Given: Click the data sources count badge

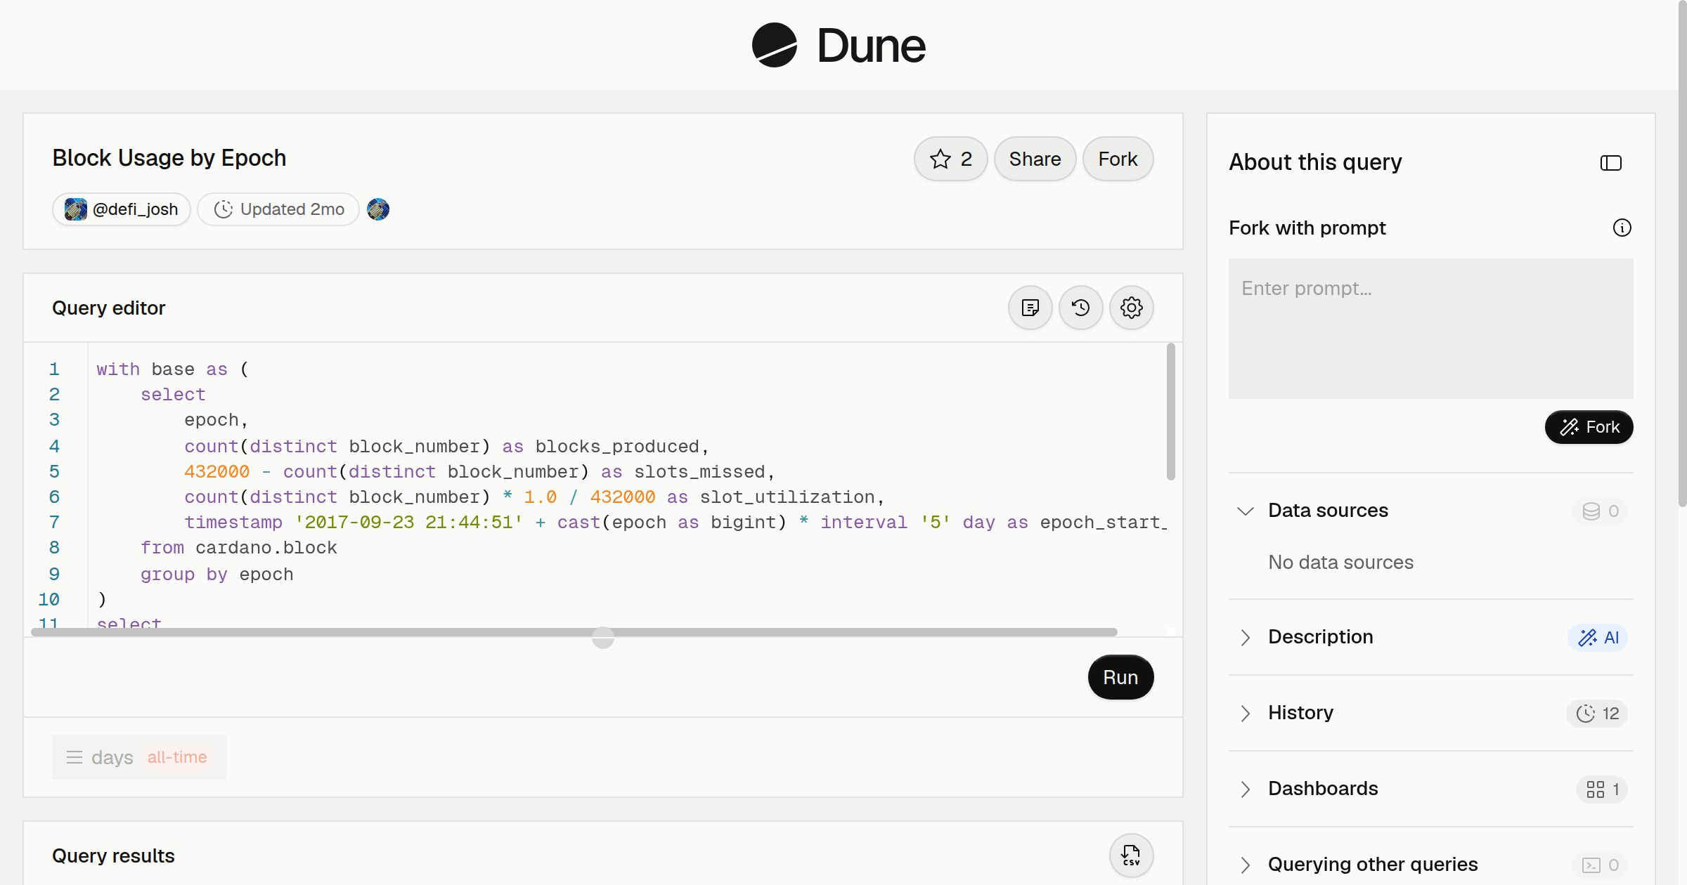Looking at the screenshot, I should point(1601,511).
